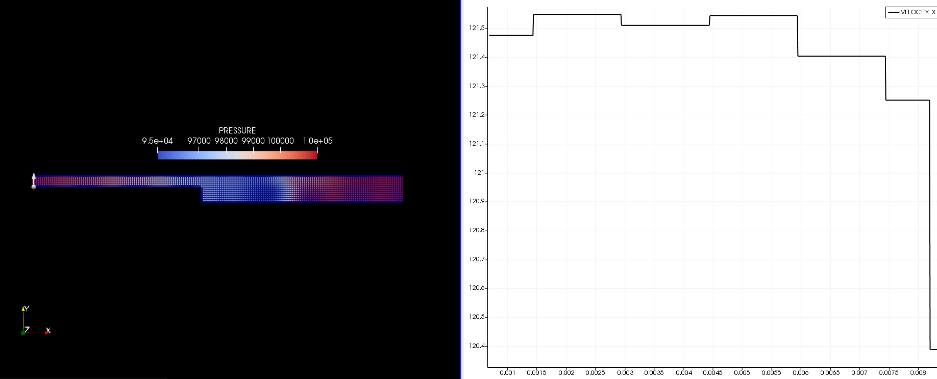937x379 pixels.
Task: Click the white arrow tip of line widget
Action: click(x=34, y=175)
